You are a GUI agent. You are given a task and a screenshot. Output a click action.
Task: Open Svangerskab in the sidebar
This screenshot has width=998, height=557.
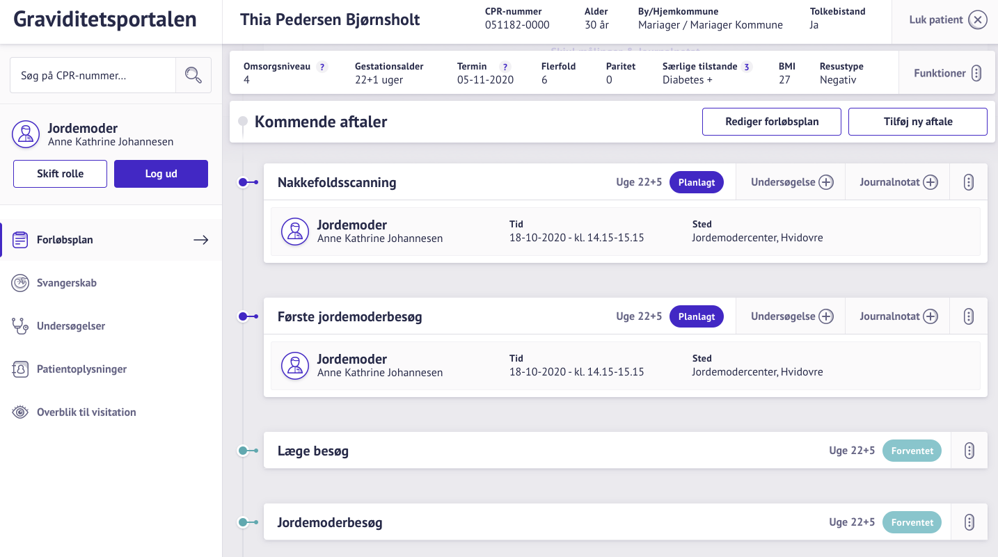tap(66, 283)
